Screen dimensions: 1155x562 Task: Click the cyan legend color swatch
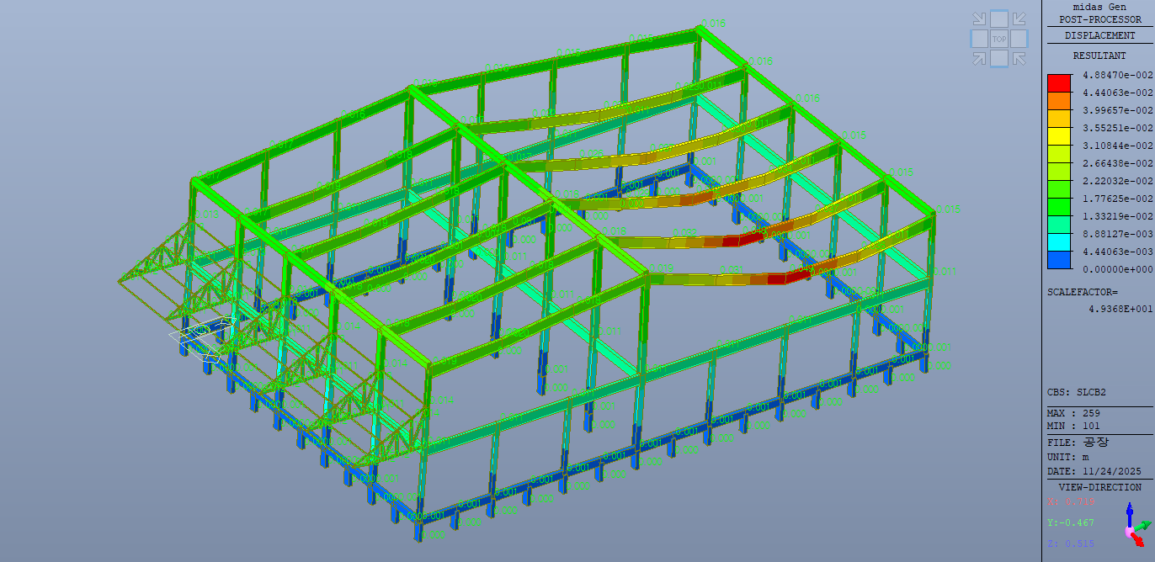[1058, 242]
